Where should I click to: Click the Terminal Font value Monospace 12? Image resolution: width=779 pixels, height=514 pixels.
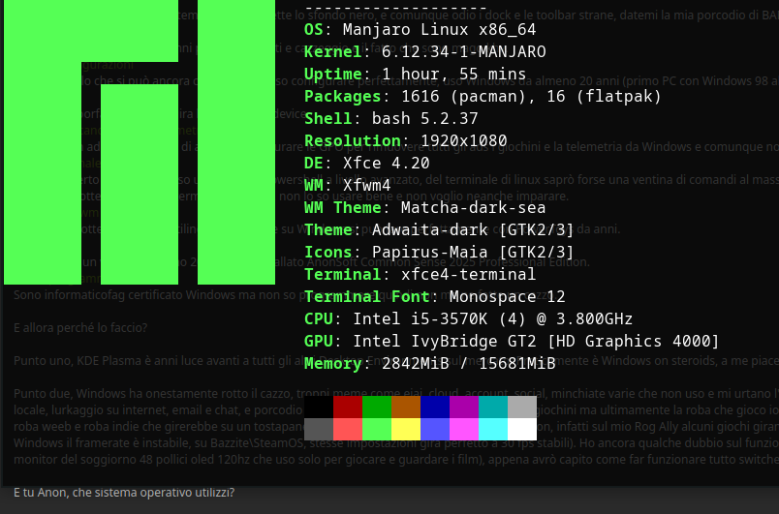point(508,297)
